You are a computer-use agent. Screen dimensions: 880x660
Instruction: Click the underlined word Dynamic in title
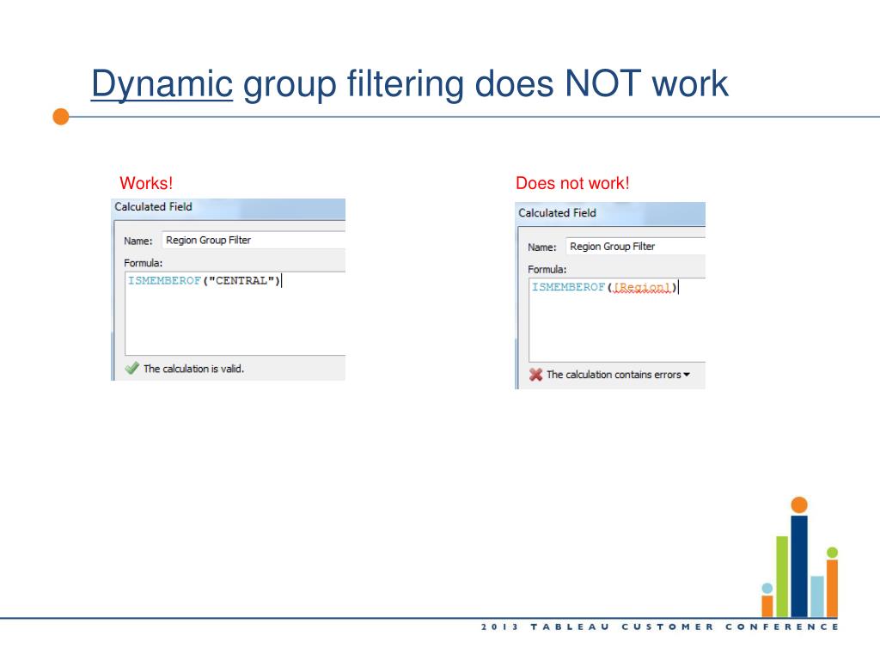[x=162, y=83]
